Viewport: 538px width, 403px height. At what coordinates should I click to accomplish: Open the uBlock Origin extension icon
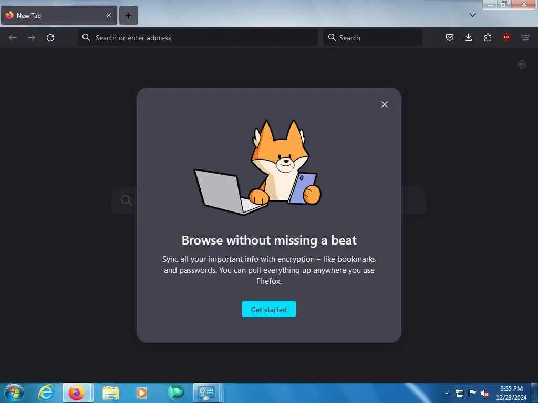point(506,37)
